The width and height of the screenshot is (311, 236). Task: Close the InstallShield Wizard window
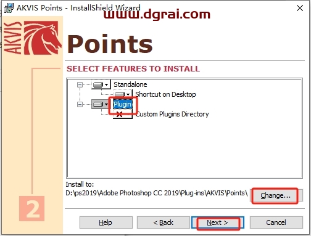(x=300, y=8)
